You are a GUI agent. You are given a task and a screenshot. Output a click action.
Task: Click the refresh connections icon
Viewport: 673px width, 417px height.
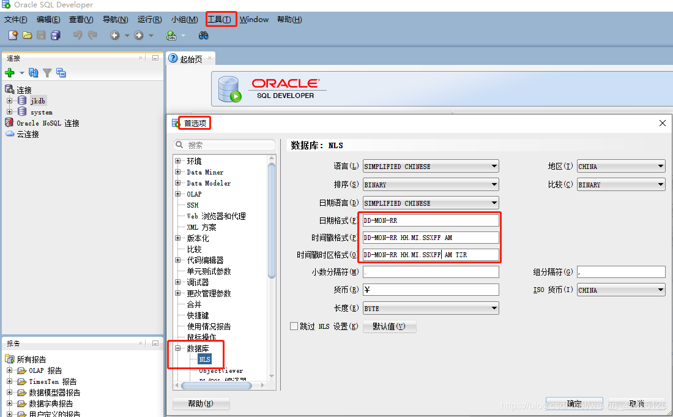33,73
